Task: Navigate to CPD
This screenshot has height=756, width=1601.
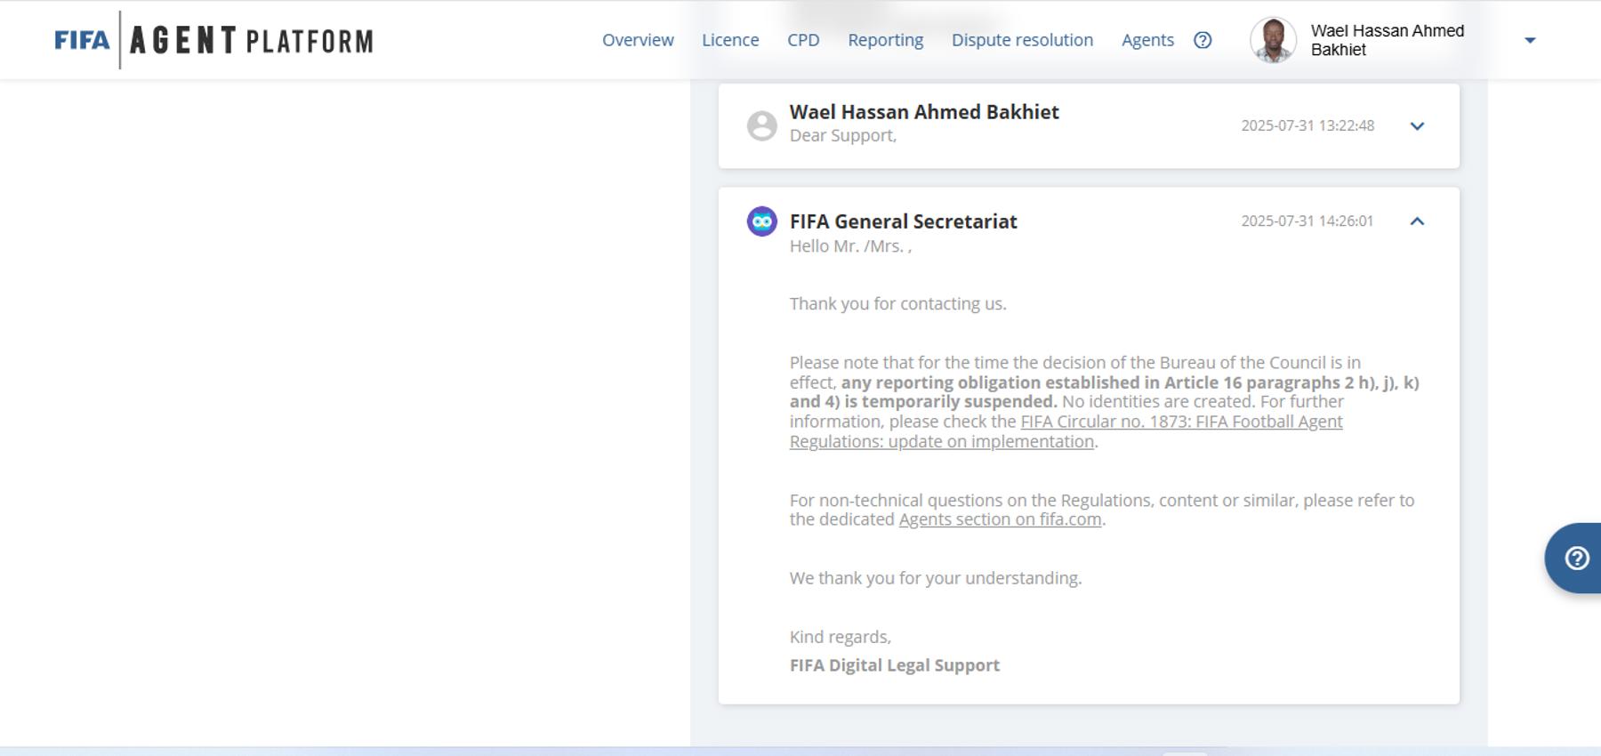Action: pyautogui.click(x=803, y=40)
